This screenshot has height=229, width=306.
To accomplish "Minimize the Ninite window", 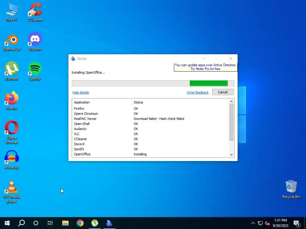I will pyautogui.click(x=203, y=59).
